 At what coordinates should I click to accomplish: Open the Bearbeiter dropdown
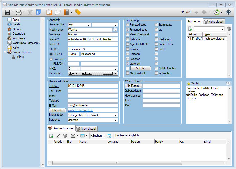tap(115, 73)
